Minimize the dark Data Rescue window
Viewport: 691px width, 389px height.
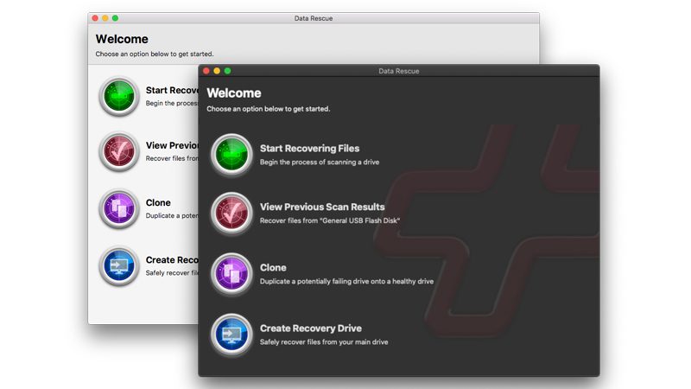217,71
